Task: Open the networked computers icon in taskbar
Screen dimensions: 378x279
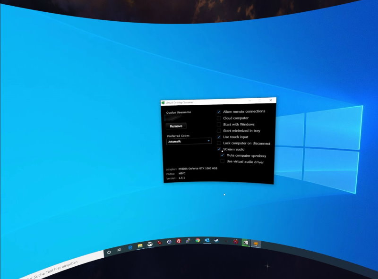Action: (188, 240)
